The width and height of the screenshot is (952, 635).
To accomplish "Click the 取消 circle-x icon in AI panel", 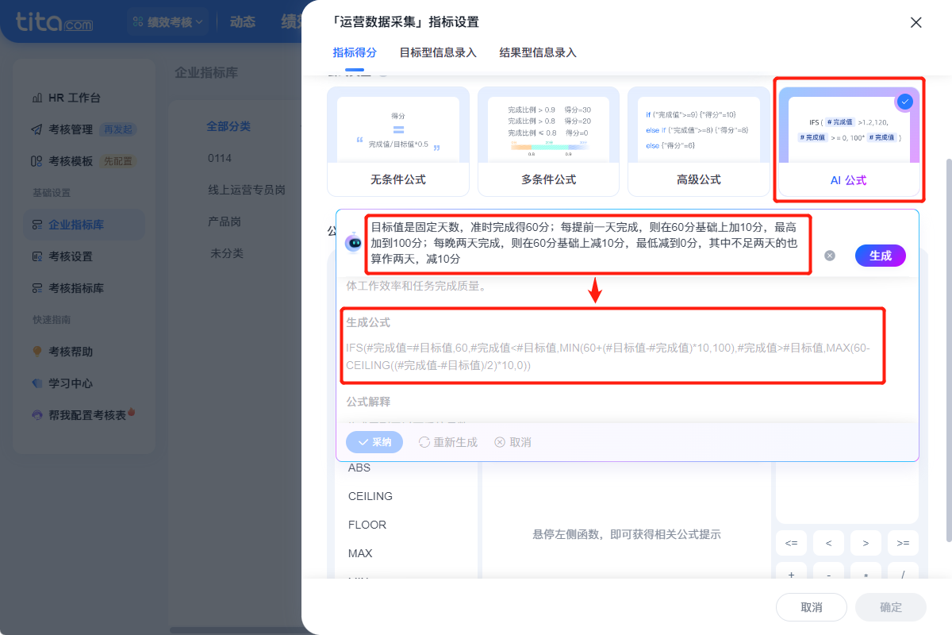I will (500, 442).
